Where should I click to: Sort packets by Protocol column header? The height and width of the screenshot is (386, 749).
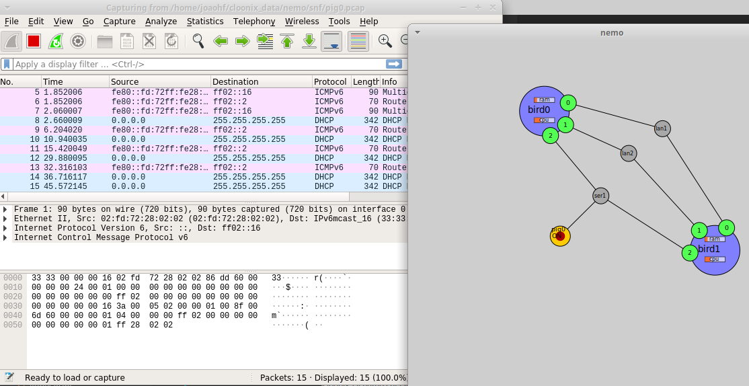(332, 81)
